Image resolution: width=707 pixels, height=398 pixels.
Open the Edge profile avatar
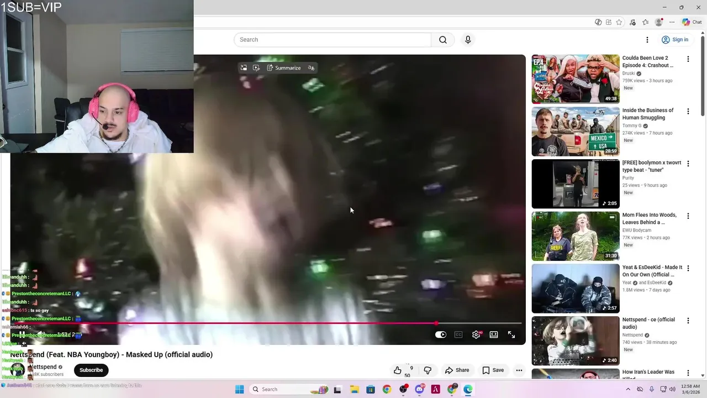click(x=658, y=22)
